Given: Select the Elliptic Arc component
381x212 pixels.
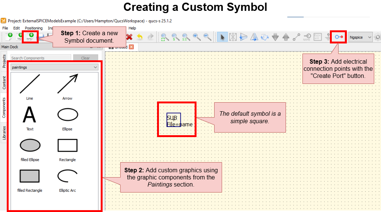Looking at the screenshot, I should 67,180.
